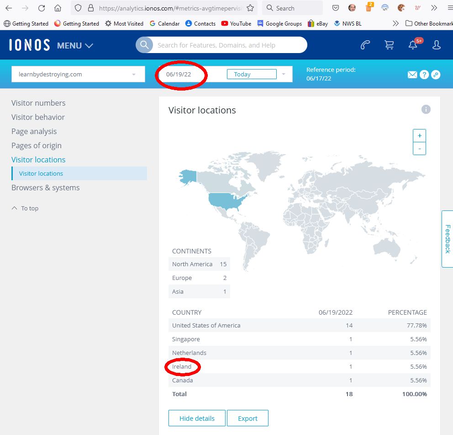The width and height of the screenshot is (453, 435).
Task: Open the user account profile icon
Action: point(437,45)
